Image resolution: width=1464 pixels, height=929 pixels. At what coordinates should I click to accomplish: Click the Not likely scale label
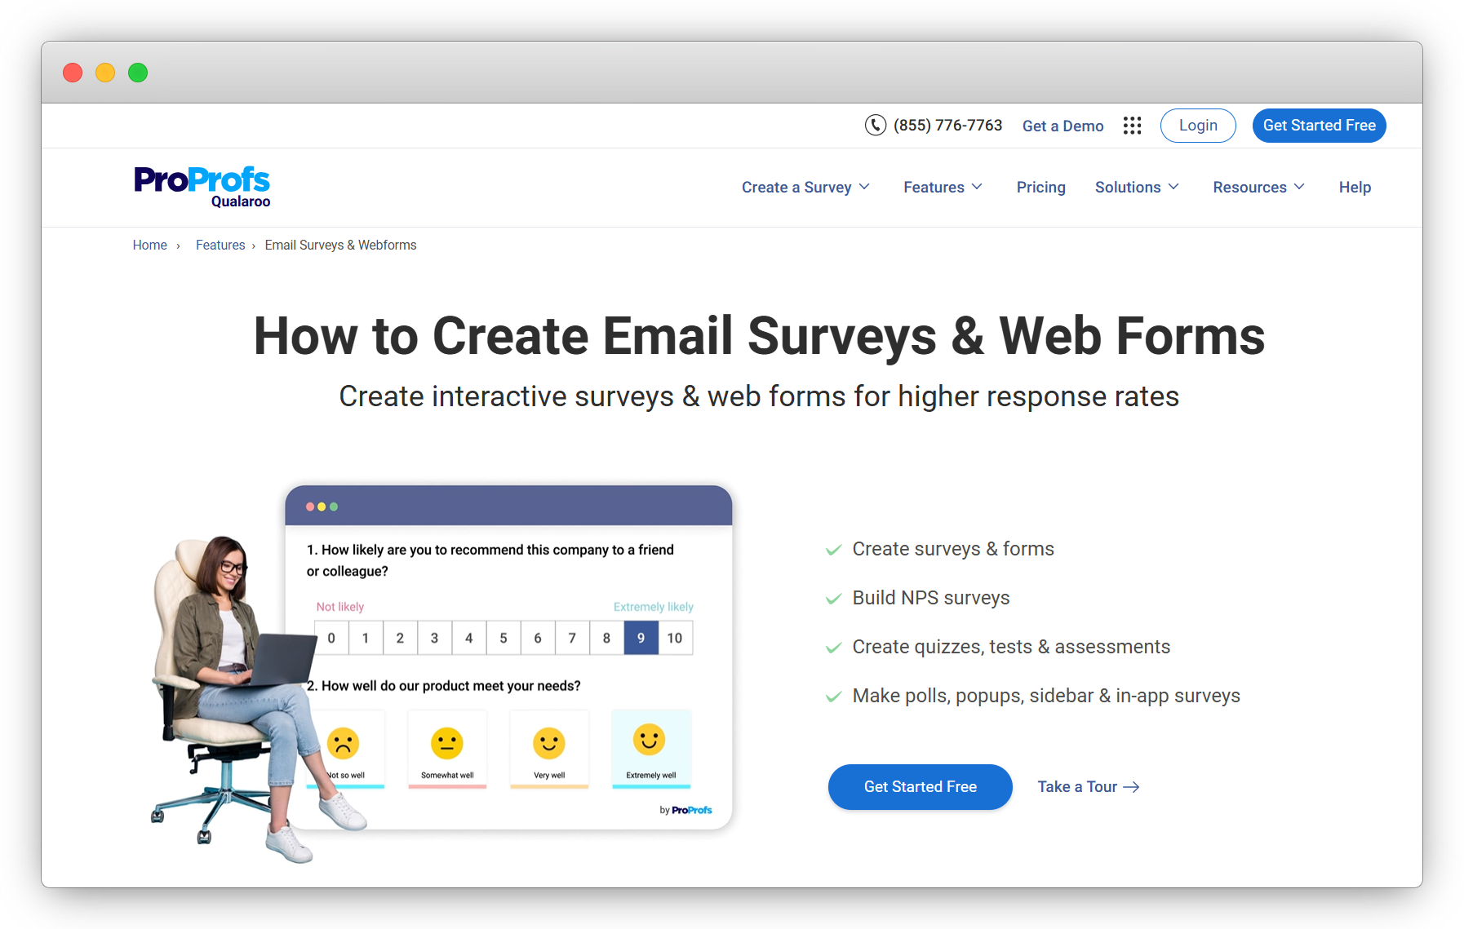(340, 607)
